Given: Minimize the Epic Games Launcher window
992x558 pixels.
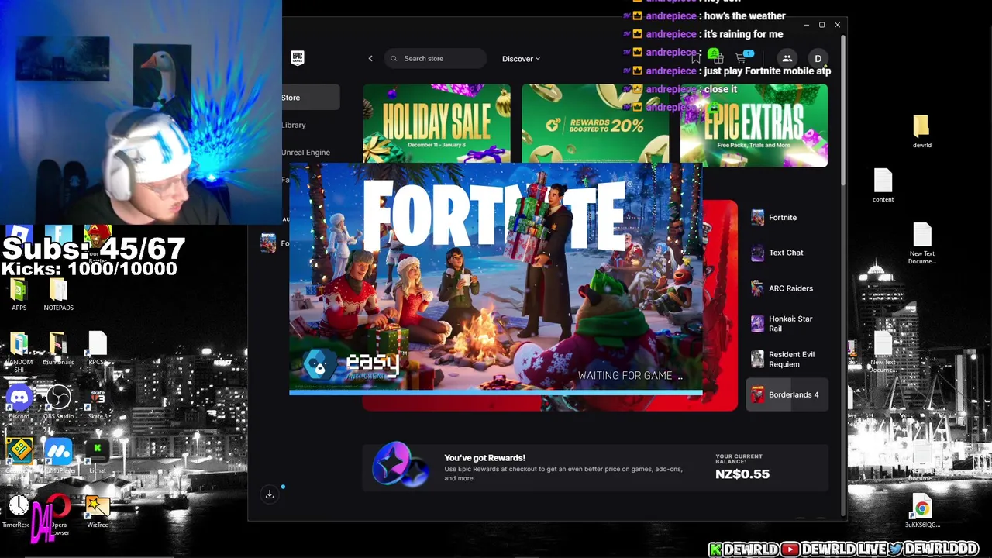Looking at the screenshot, I should coord(806,25).
